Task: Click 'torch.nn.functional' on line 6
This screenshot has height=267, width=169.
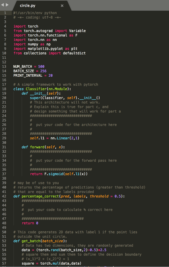Action: 47,35
